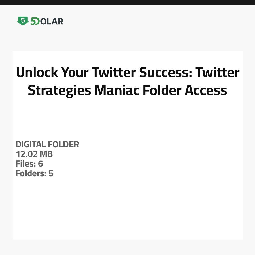Click the green 5 in the logo
This screenshot has height=255, width=255.
(33, 21)
